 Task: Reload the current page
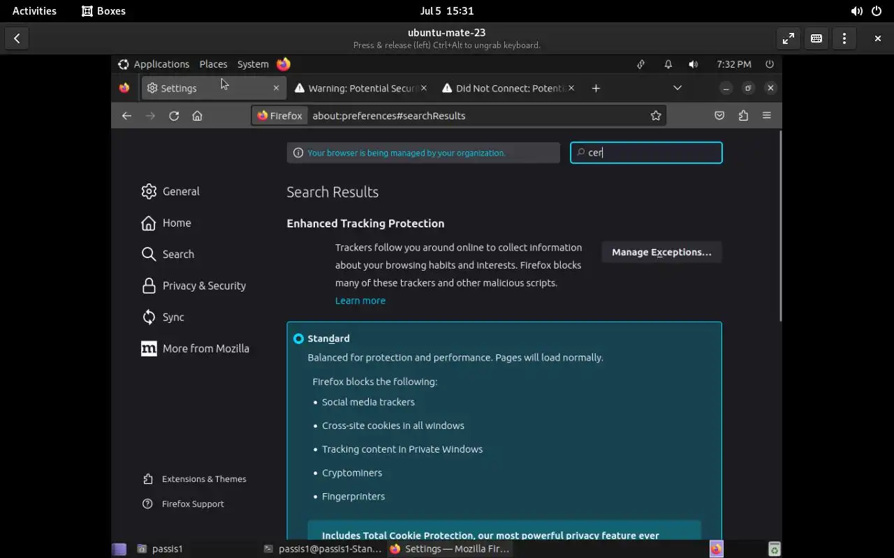point(174,116)
